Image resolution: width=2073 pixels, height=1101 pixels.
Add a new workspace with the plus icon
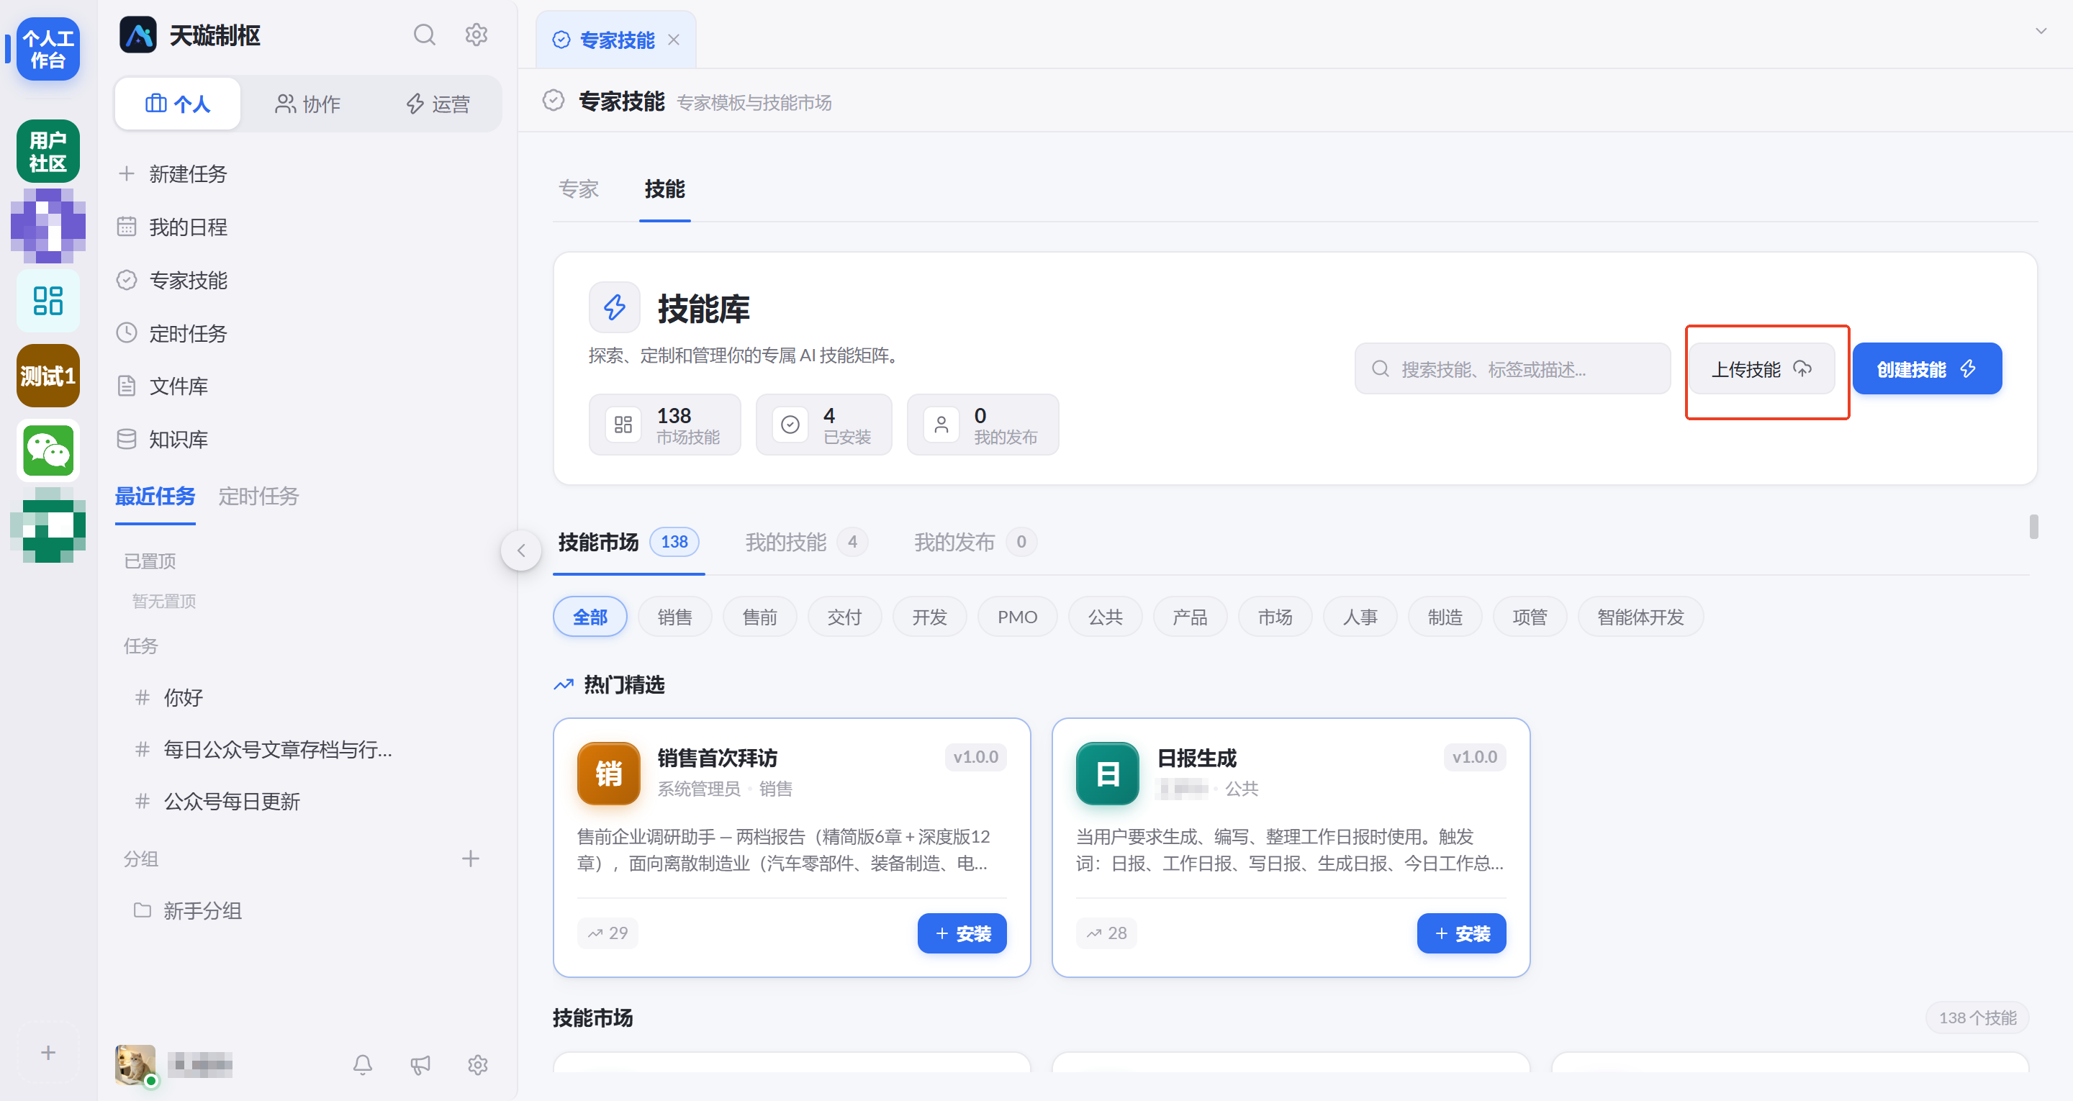[x=48, y=1053]
